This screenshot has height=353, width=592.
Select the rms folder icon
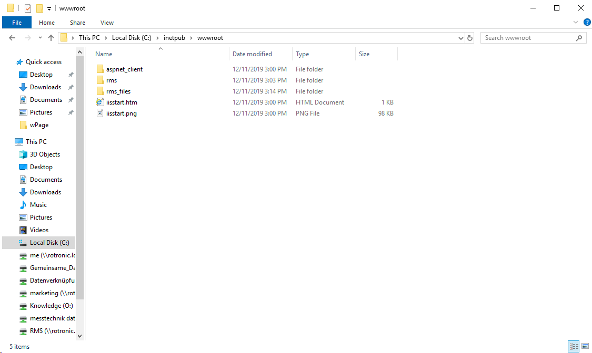(x=99, y=80)
